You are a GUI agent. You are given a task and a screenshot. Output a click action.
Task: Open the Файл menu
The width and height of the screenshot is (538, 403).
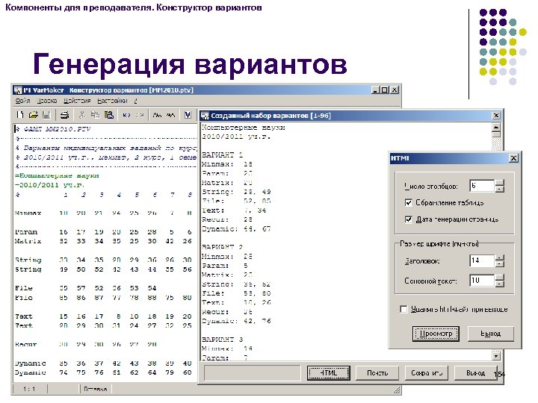click(x=23, y=101)
